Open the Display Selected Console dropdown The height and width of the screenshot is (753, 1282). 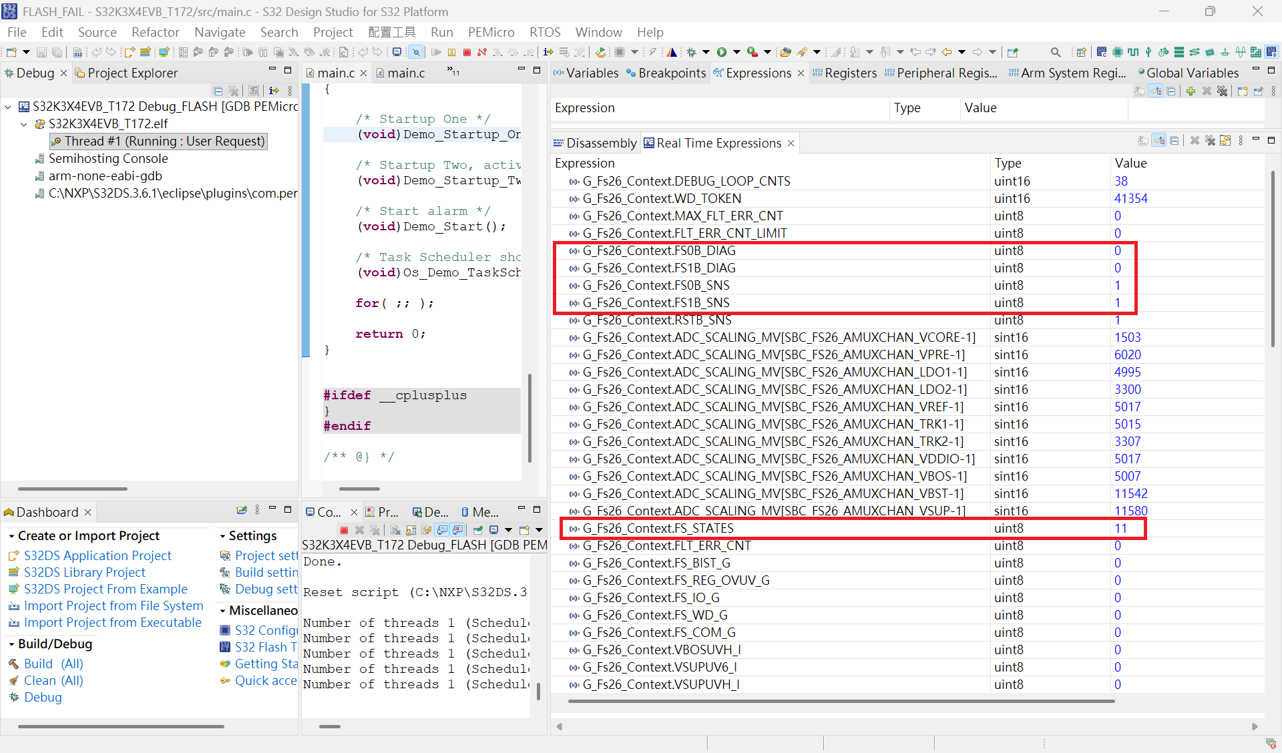coord(508,530)
